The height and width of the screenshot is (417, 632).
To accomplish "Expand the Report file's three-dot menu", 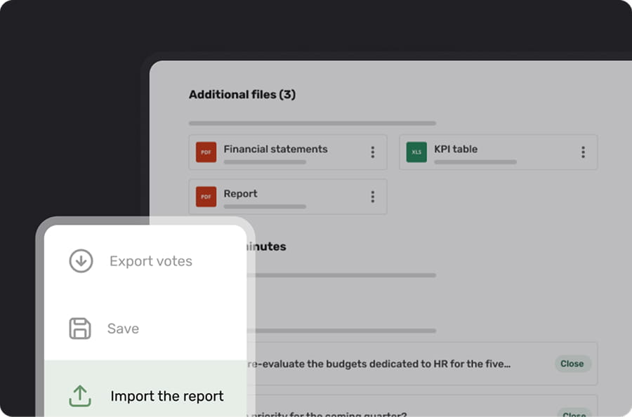I will tap(372, 197).
